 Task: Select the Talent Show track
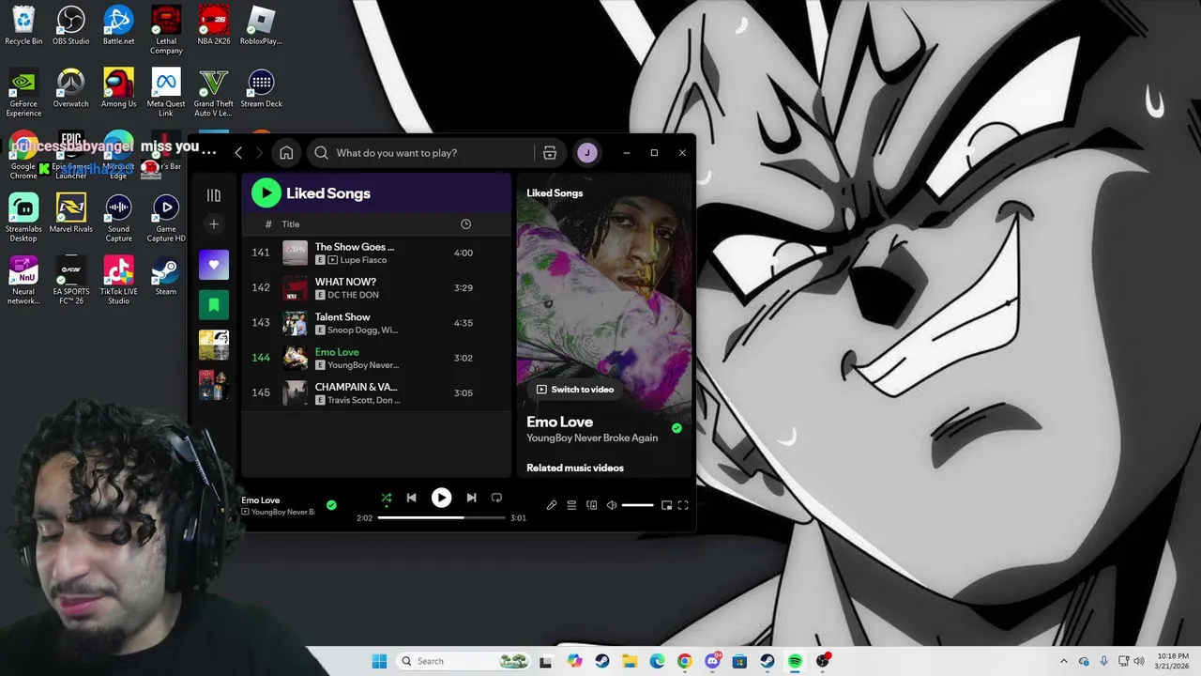[x=375, y=323]
